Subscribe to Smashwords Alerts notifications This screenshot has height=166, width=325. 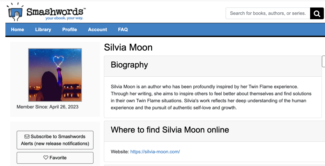tap(55, 140)
